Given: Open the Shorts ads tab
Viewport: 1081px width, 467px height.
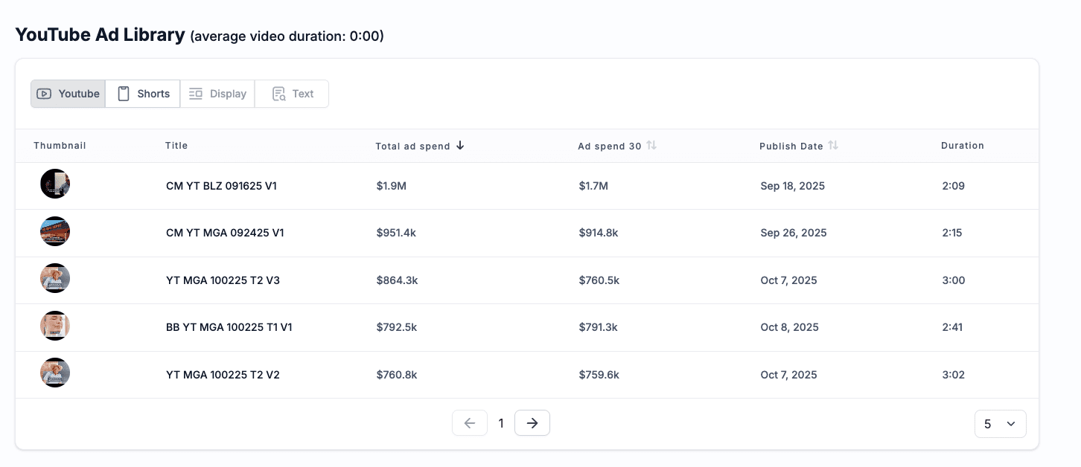Looking at the screenshot, I should [x=143, y=94].
